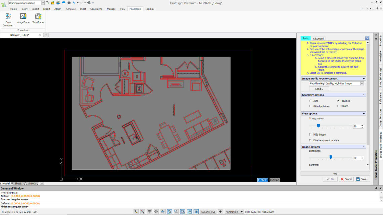Click the Undo icon
Screen dimensions: 383x215
[74, 3]
